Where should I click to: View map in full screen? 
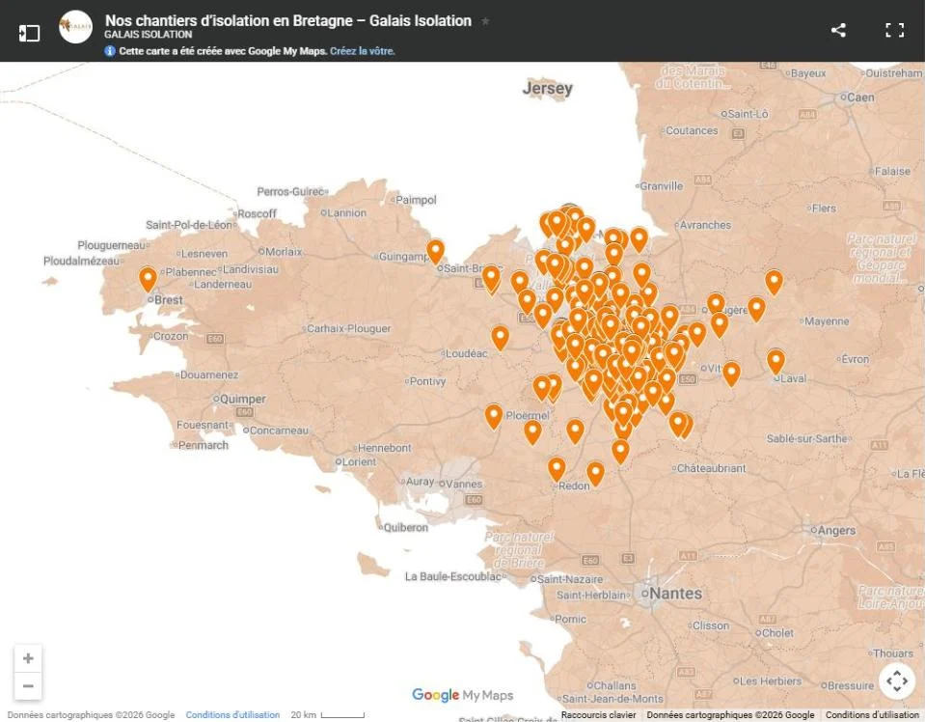point(895,30)
